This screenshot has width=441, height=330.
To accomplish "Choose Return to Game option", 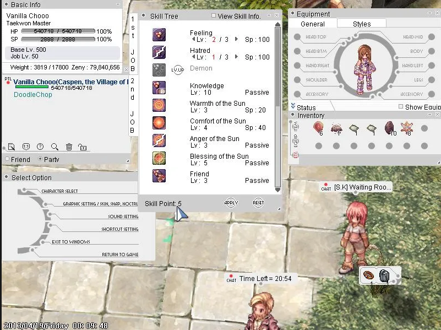I will click(x=120, y=255).
